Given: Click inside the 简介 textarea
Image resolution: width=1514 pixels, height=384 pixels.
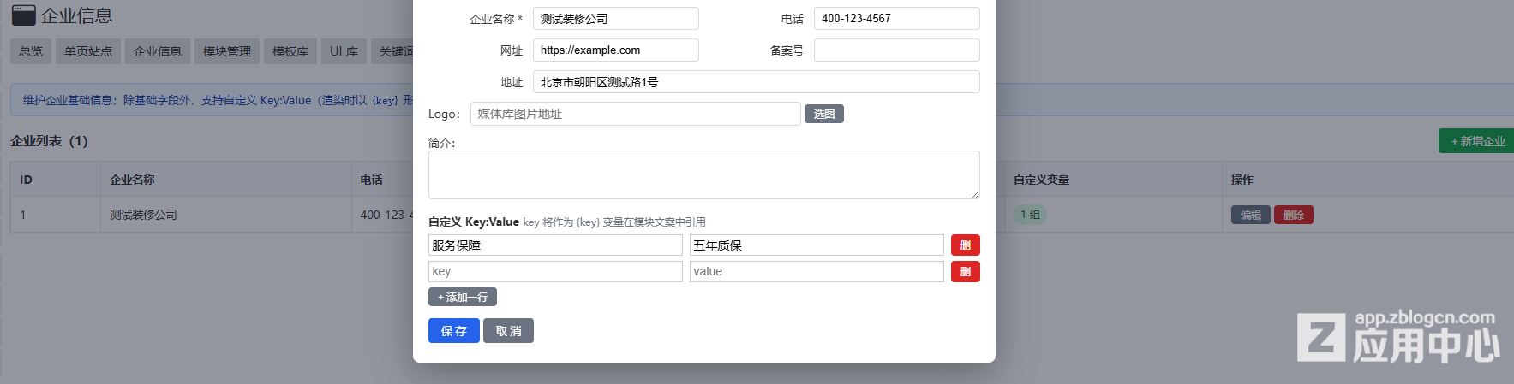Looking at the screenshot, I should [x=704, y=175].
